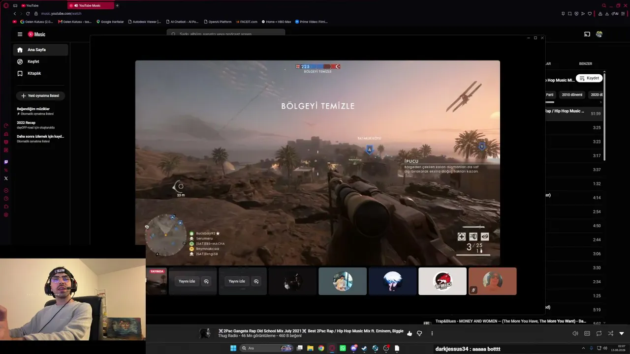Like the current song with thumbs up

point(409,333)
